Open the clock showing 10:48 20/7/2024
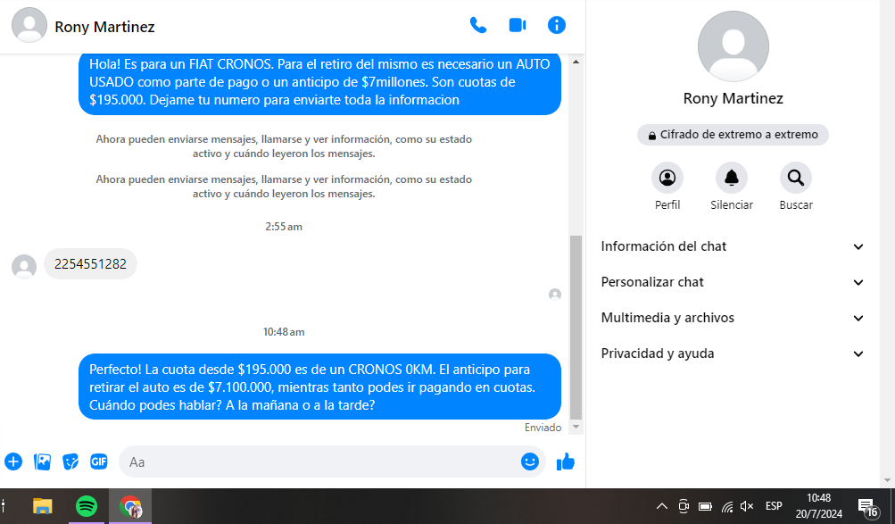The width and height of the screenshot is (895, 524). click(x=818, y=506)
